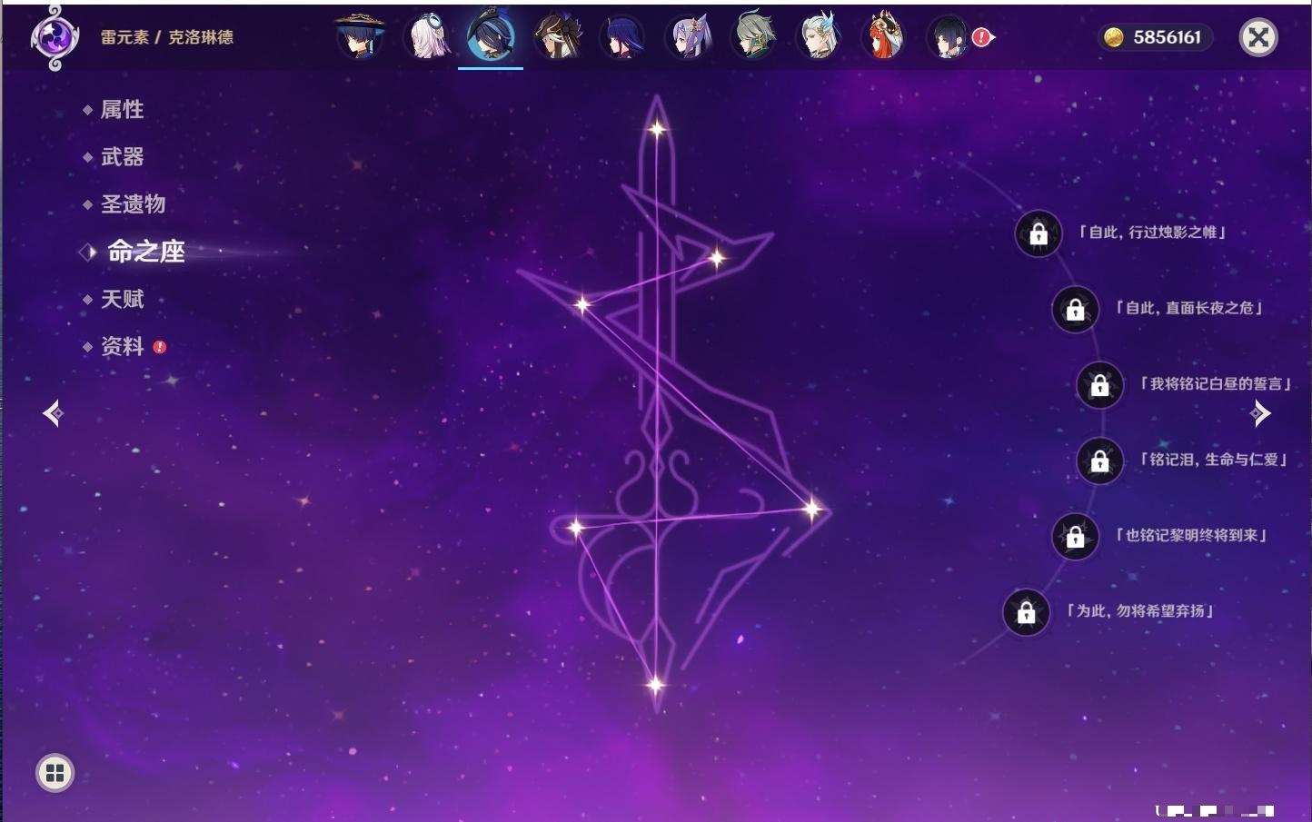
Task: Select the avatar with the dark purple braid
Action: 622,36
